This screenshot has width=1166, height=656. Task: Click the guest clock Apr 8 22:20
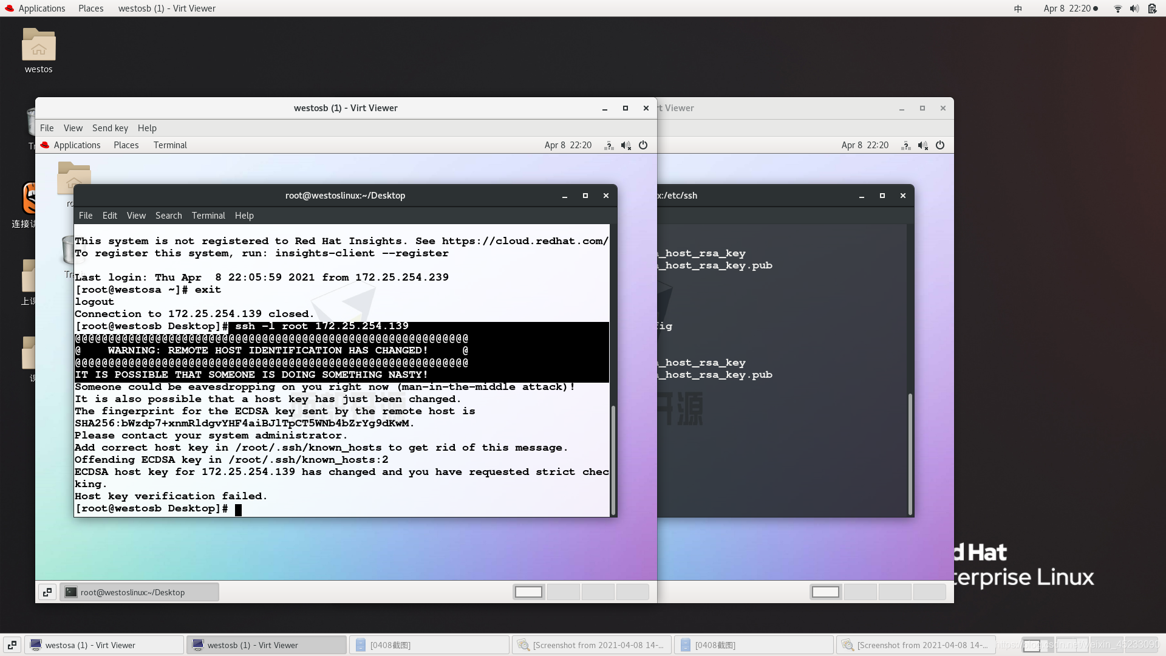[568, 145]
